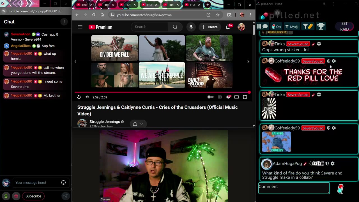The image size is (359, 202).
Task: Open YouTube account avatar menu
Action: (241, 27)
